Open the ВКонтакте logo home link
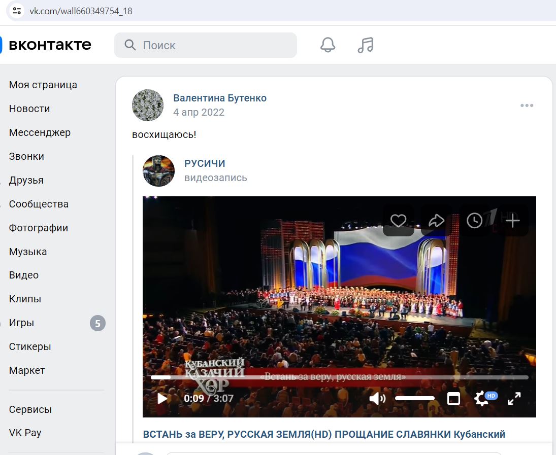This screenshot has width=556, height=455. (46, 45)
